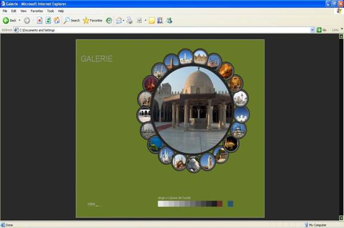Click the Back navigation button
Viewport: 344px width, 228px height.
[10, 20]
